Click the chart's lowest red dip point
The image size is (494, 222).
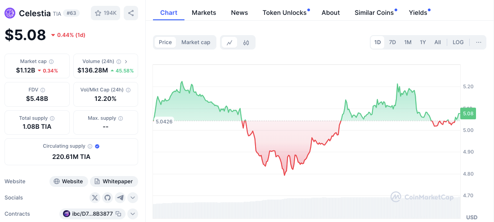284,175
